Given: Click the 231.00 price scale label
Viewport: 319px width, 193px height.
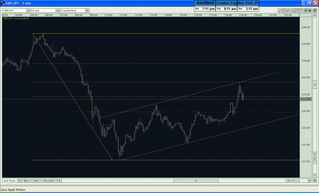Looking at the screenshot, I should (306, 161).
